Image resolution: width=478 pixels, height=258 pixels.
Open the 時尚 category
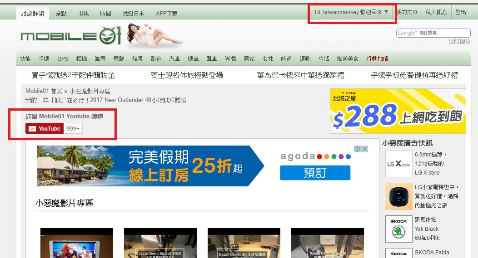(286, 59)
